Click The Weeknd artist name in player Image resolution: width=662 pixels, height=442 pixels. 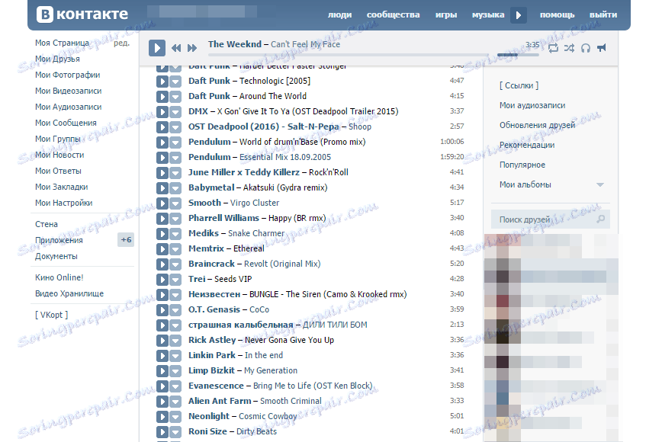[x=235, y=44]
